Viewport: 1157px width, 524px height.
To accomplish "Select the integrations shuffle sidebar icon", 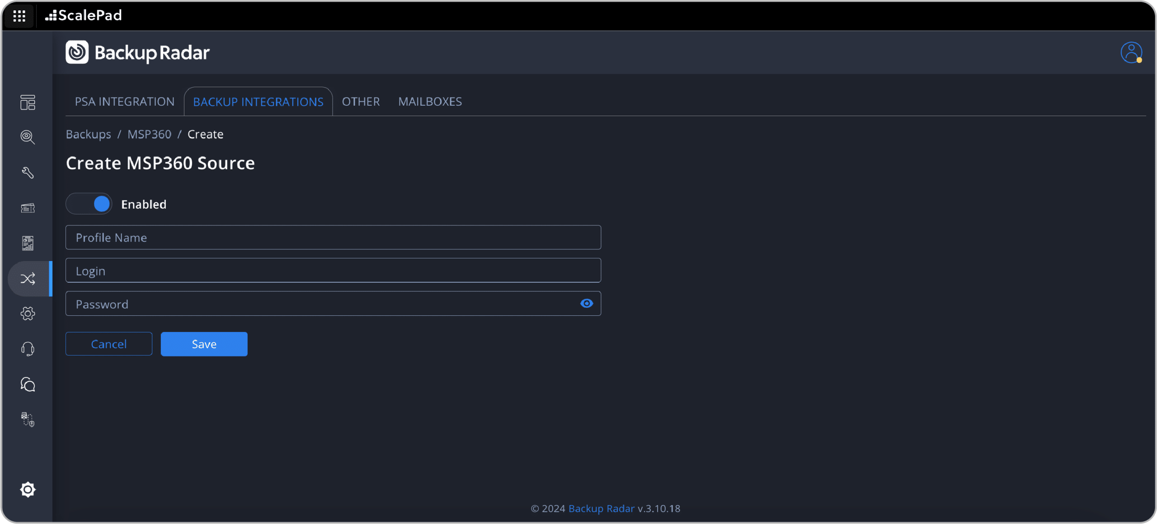I will 28,279.
